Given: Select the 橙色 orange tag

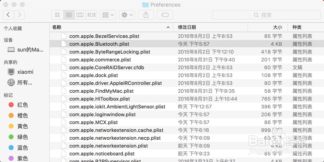Looking at the screenshot, I should coord(18,116).
